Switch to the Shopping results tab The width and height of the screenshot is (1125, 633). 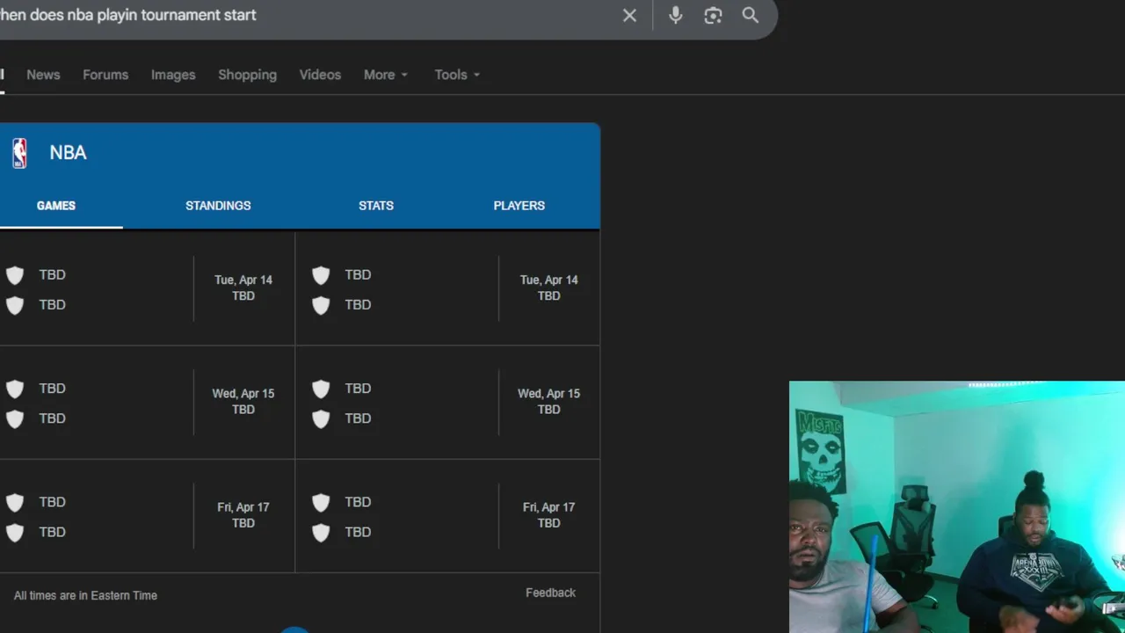pyautogui.click(x=247, y=75)
